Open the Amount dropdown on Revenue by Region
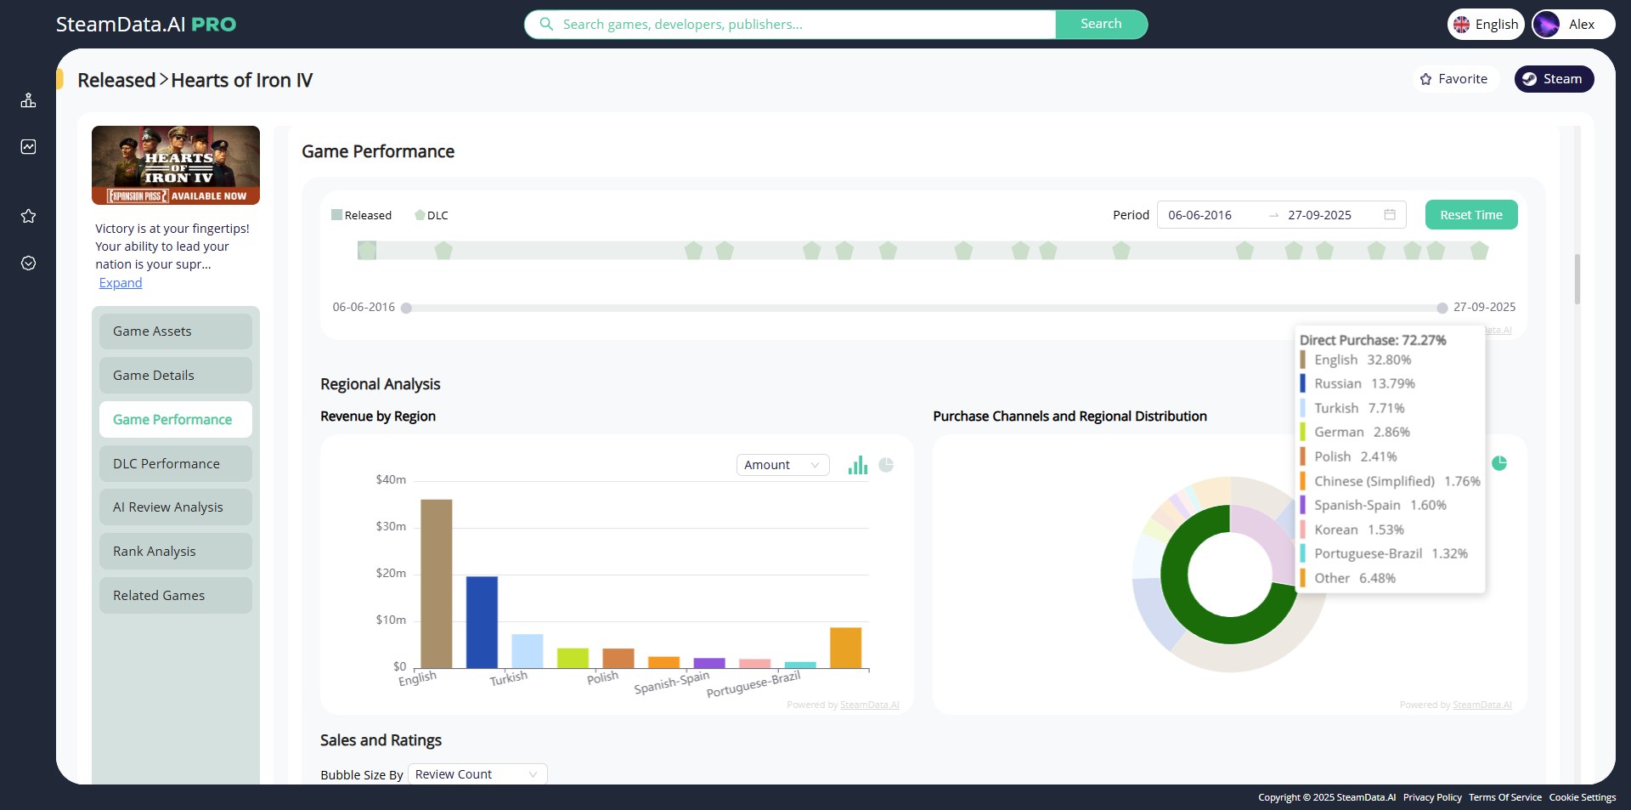 (782, 465)
